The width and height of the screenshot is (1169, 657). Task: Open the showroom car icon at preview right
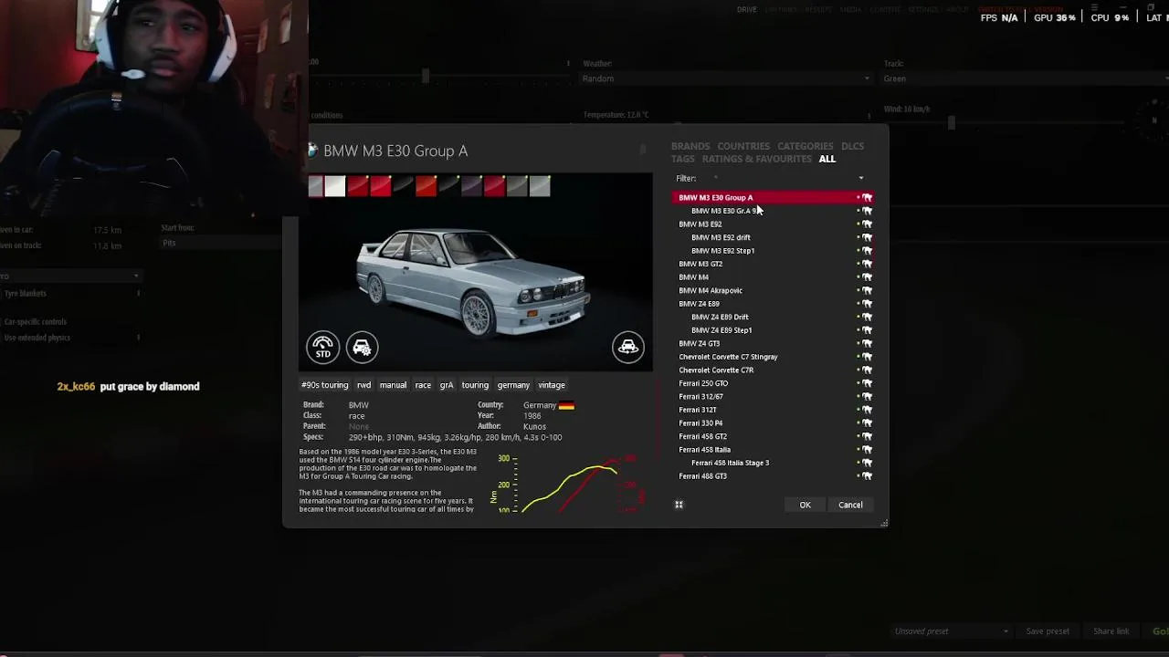tap(628, 347)
